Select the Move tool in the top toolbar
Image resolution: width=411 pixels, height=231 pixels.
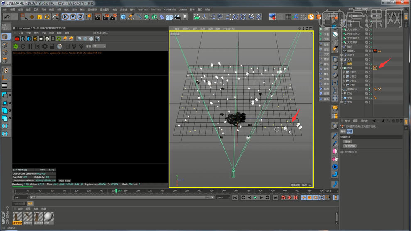[32, 17]
